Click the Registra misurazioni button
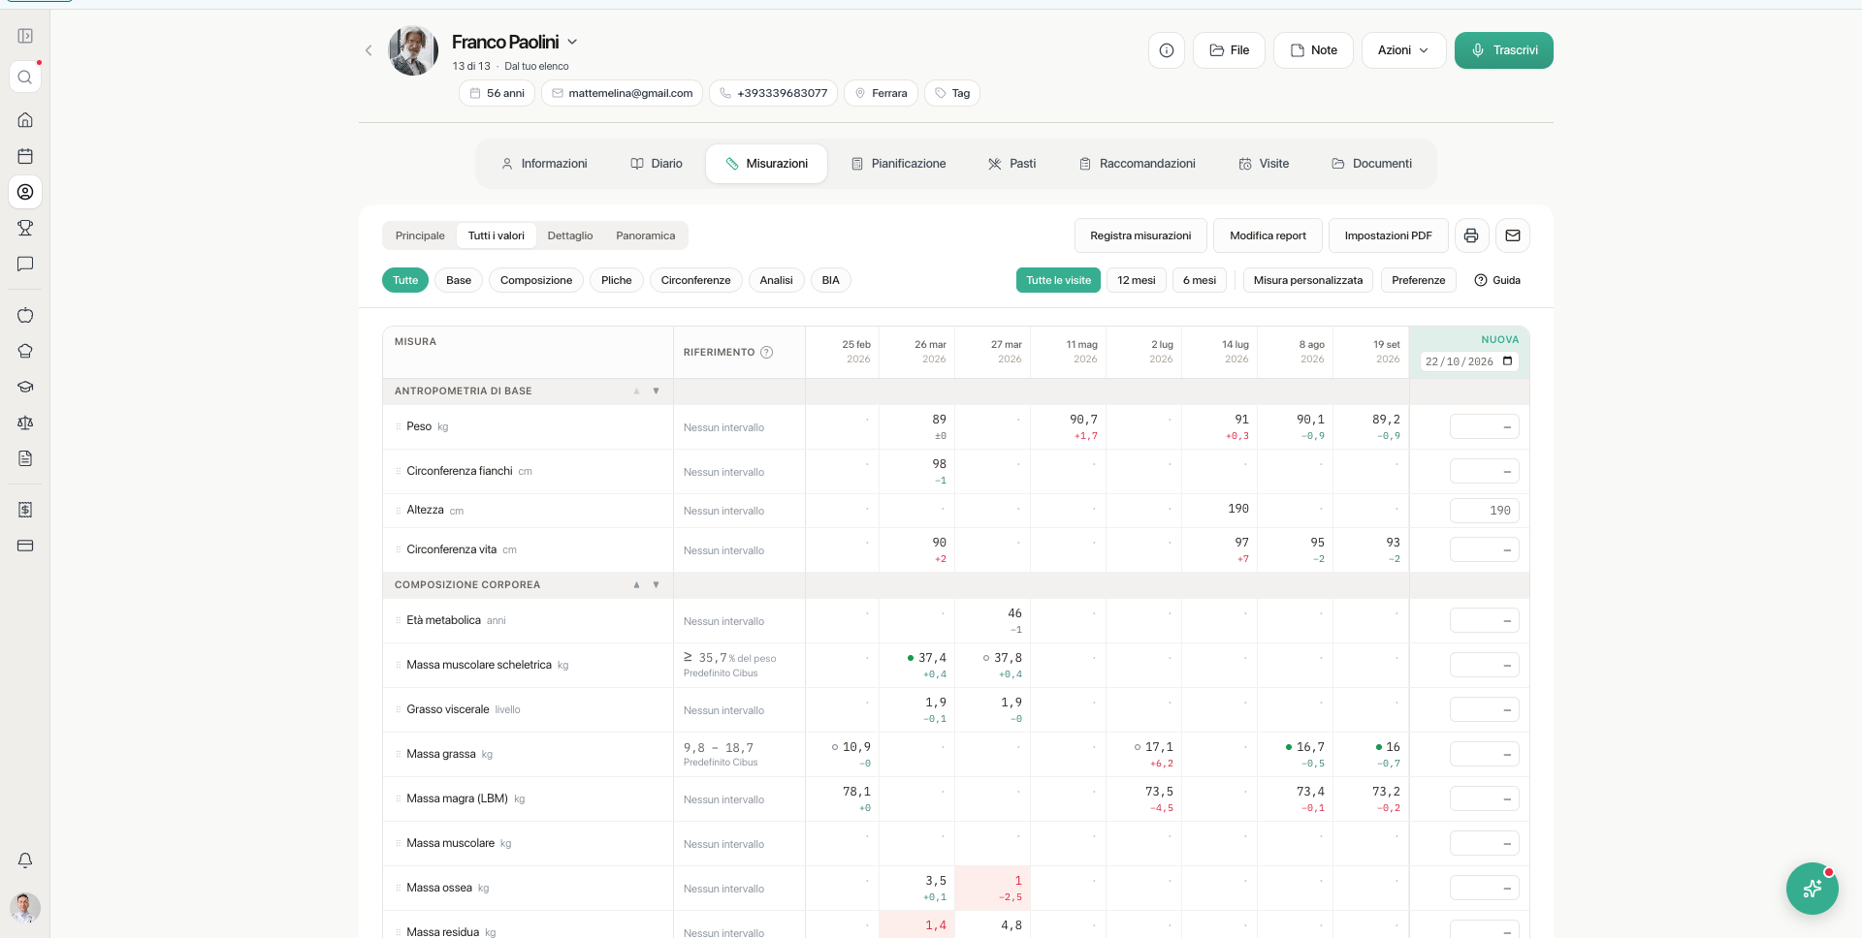1862x938 pixels. [1140, 235]
